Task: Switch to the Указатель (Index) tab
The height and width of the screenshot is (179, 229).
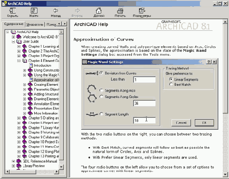Action: [x=35, y=24]
